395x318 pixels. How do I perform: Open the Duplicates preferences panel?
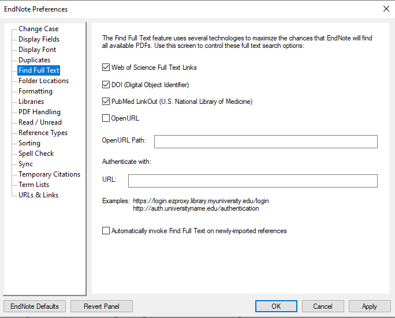34,60
